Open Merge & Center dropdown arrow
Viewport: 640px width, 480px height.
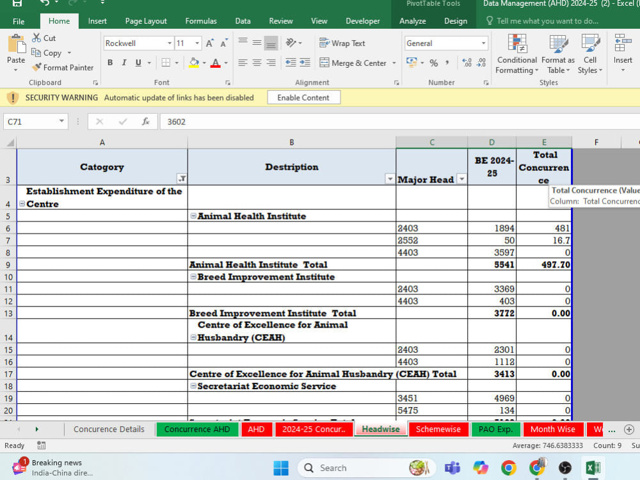click(394, 63)
